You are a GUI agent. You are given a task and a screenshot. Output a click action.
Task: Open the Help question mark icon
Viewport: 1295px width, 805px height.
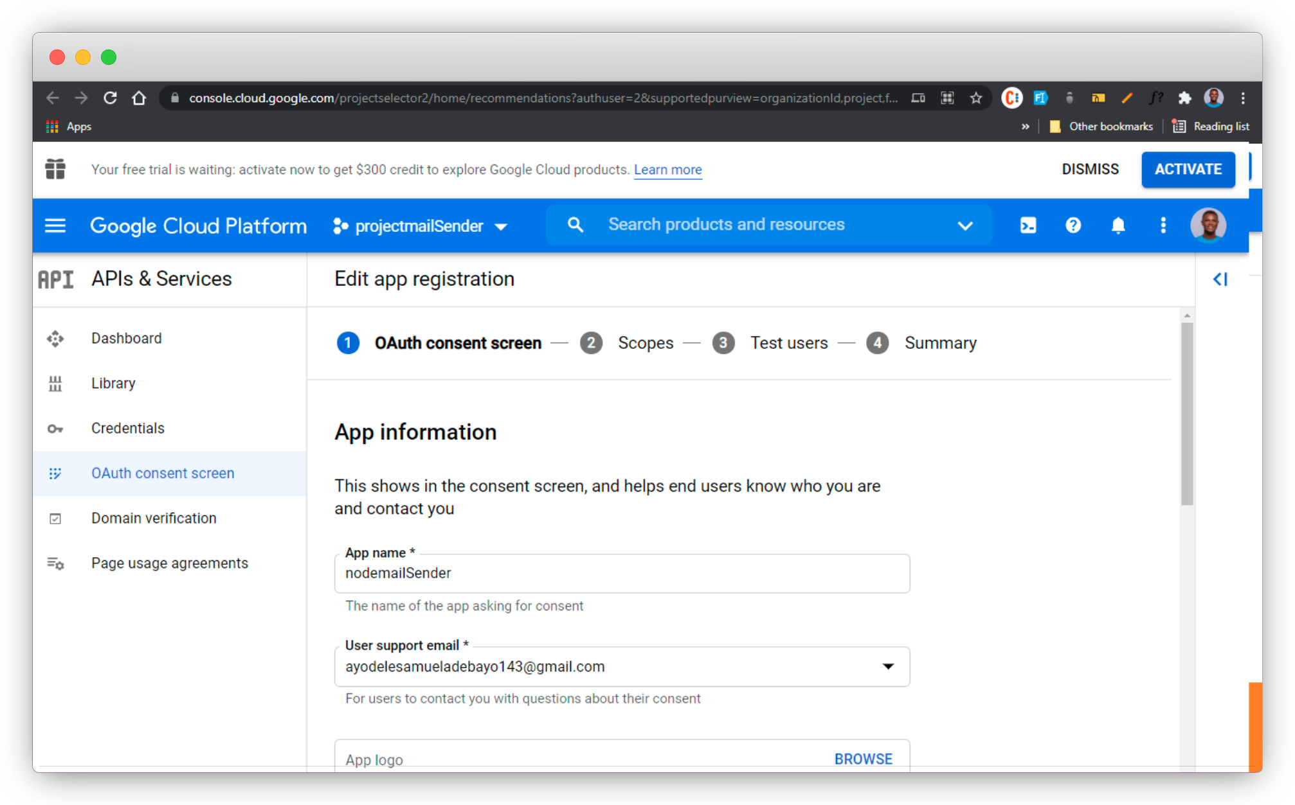click(1073, 226)
